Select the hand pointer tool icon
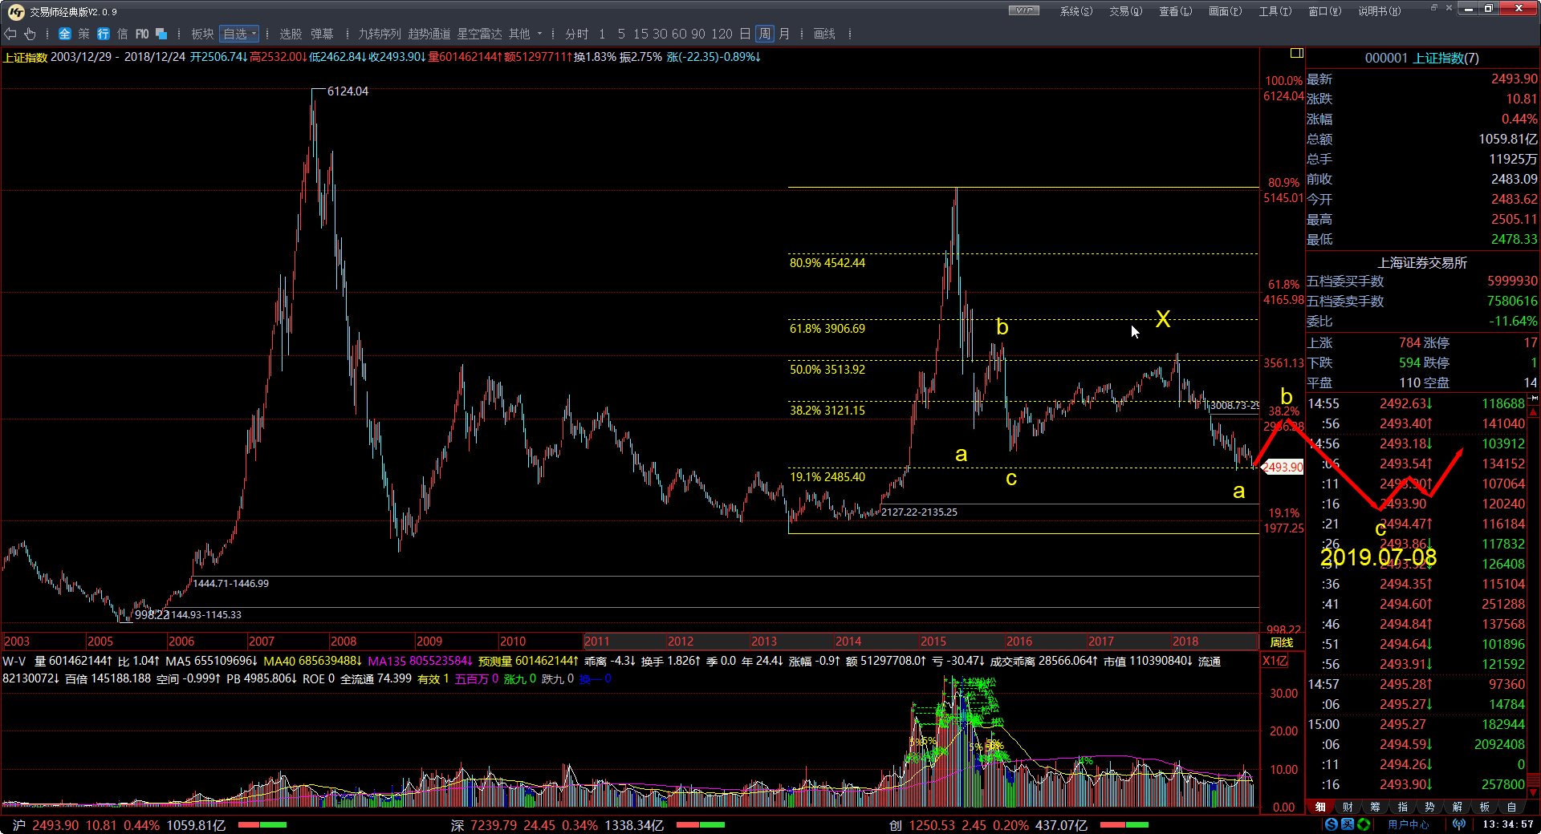This screenshot has height=834, width=1541. pyautogui.click(x=30, y=34)
